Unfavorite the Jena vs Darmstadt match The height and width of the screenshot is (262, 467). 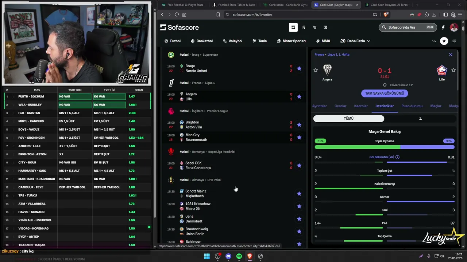299,219
